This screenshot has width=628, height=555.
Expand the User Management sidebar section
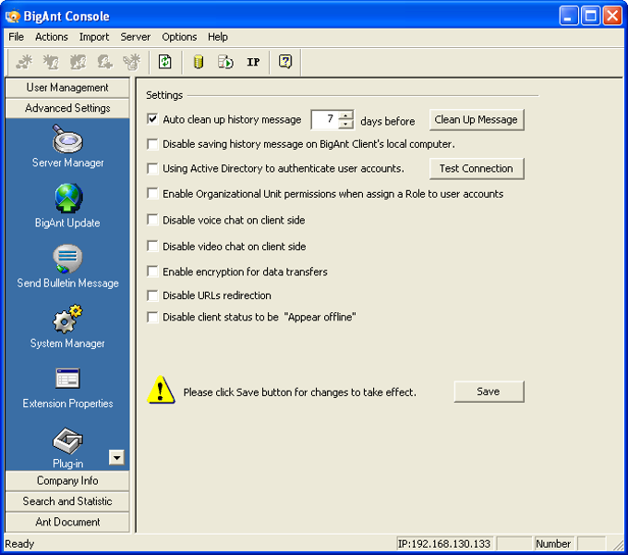click(x=67, y=88)
